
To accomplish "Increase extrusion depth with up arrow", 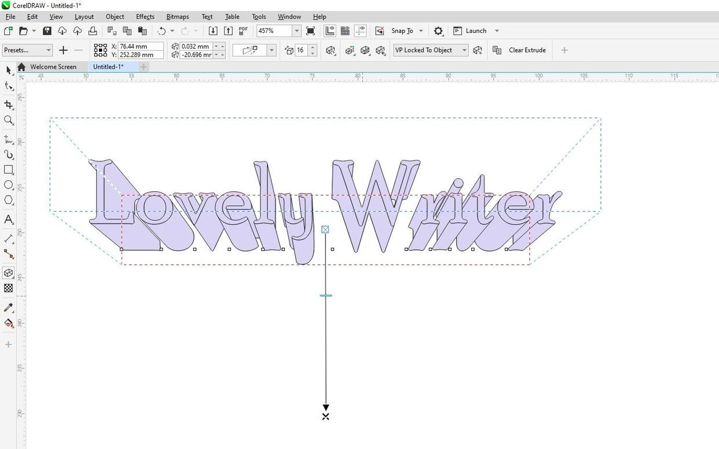I will click(x=313, y=47).
